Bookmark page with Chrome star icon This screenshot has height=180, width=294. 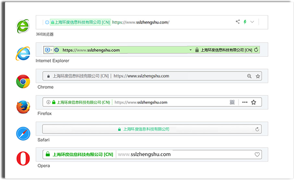tap(258, 76)
